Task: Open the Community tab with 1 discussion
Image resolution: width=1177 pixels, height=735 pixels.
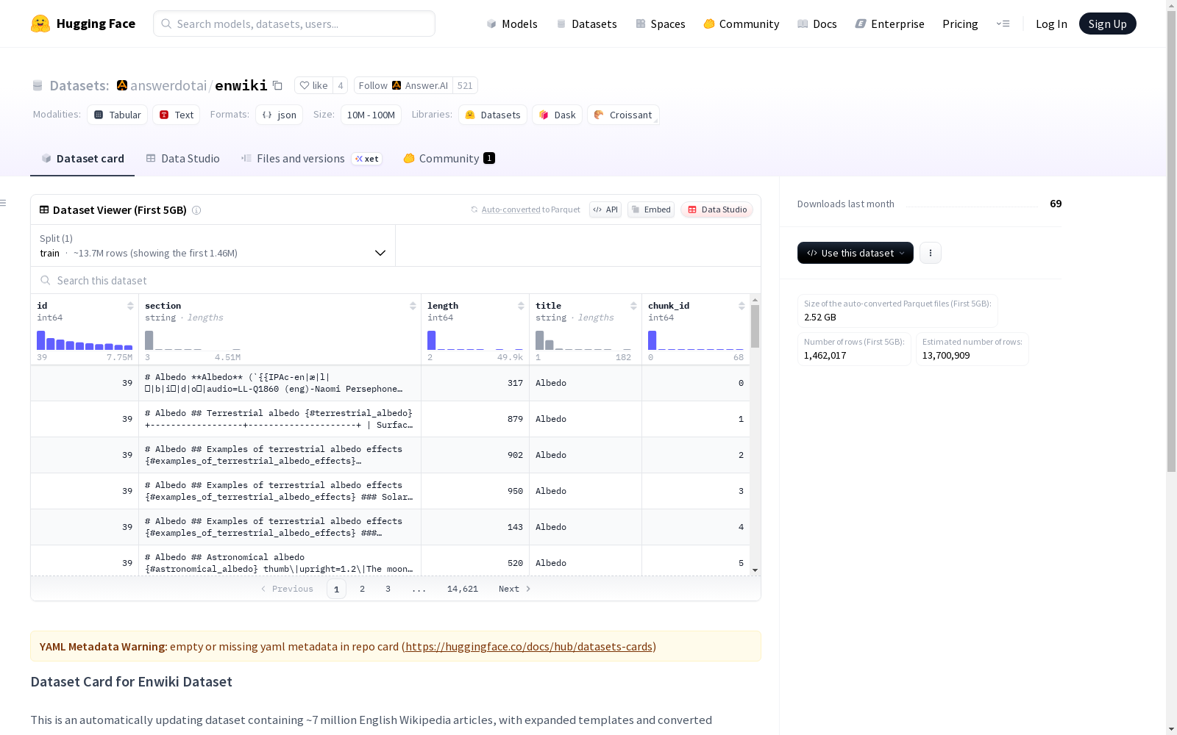Action: 449,159
